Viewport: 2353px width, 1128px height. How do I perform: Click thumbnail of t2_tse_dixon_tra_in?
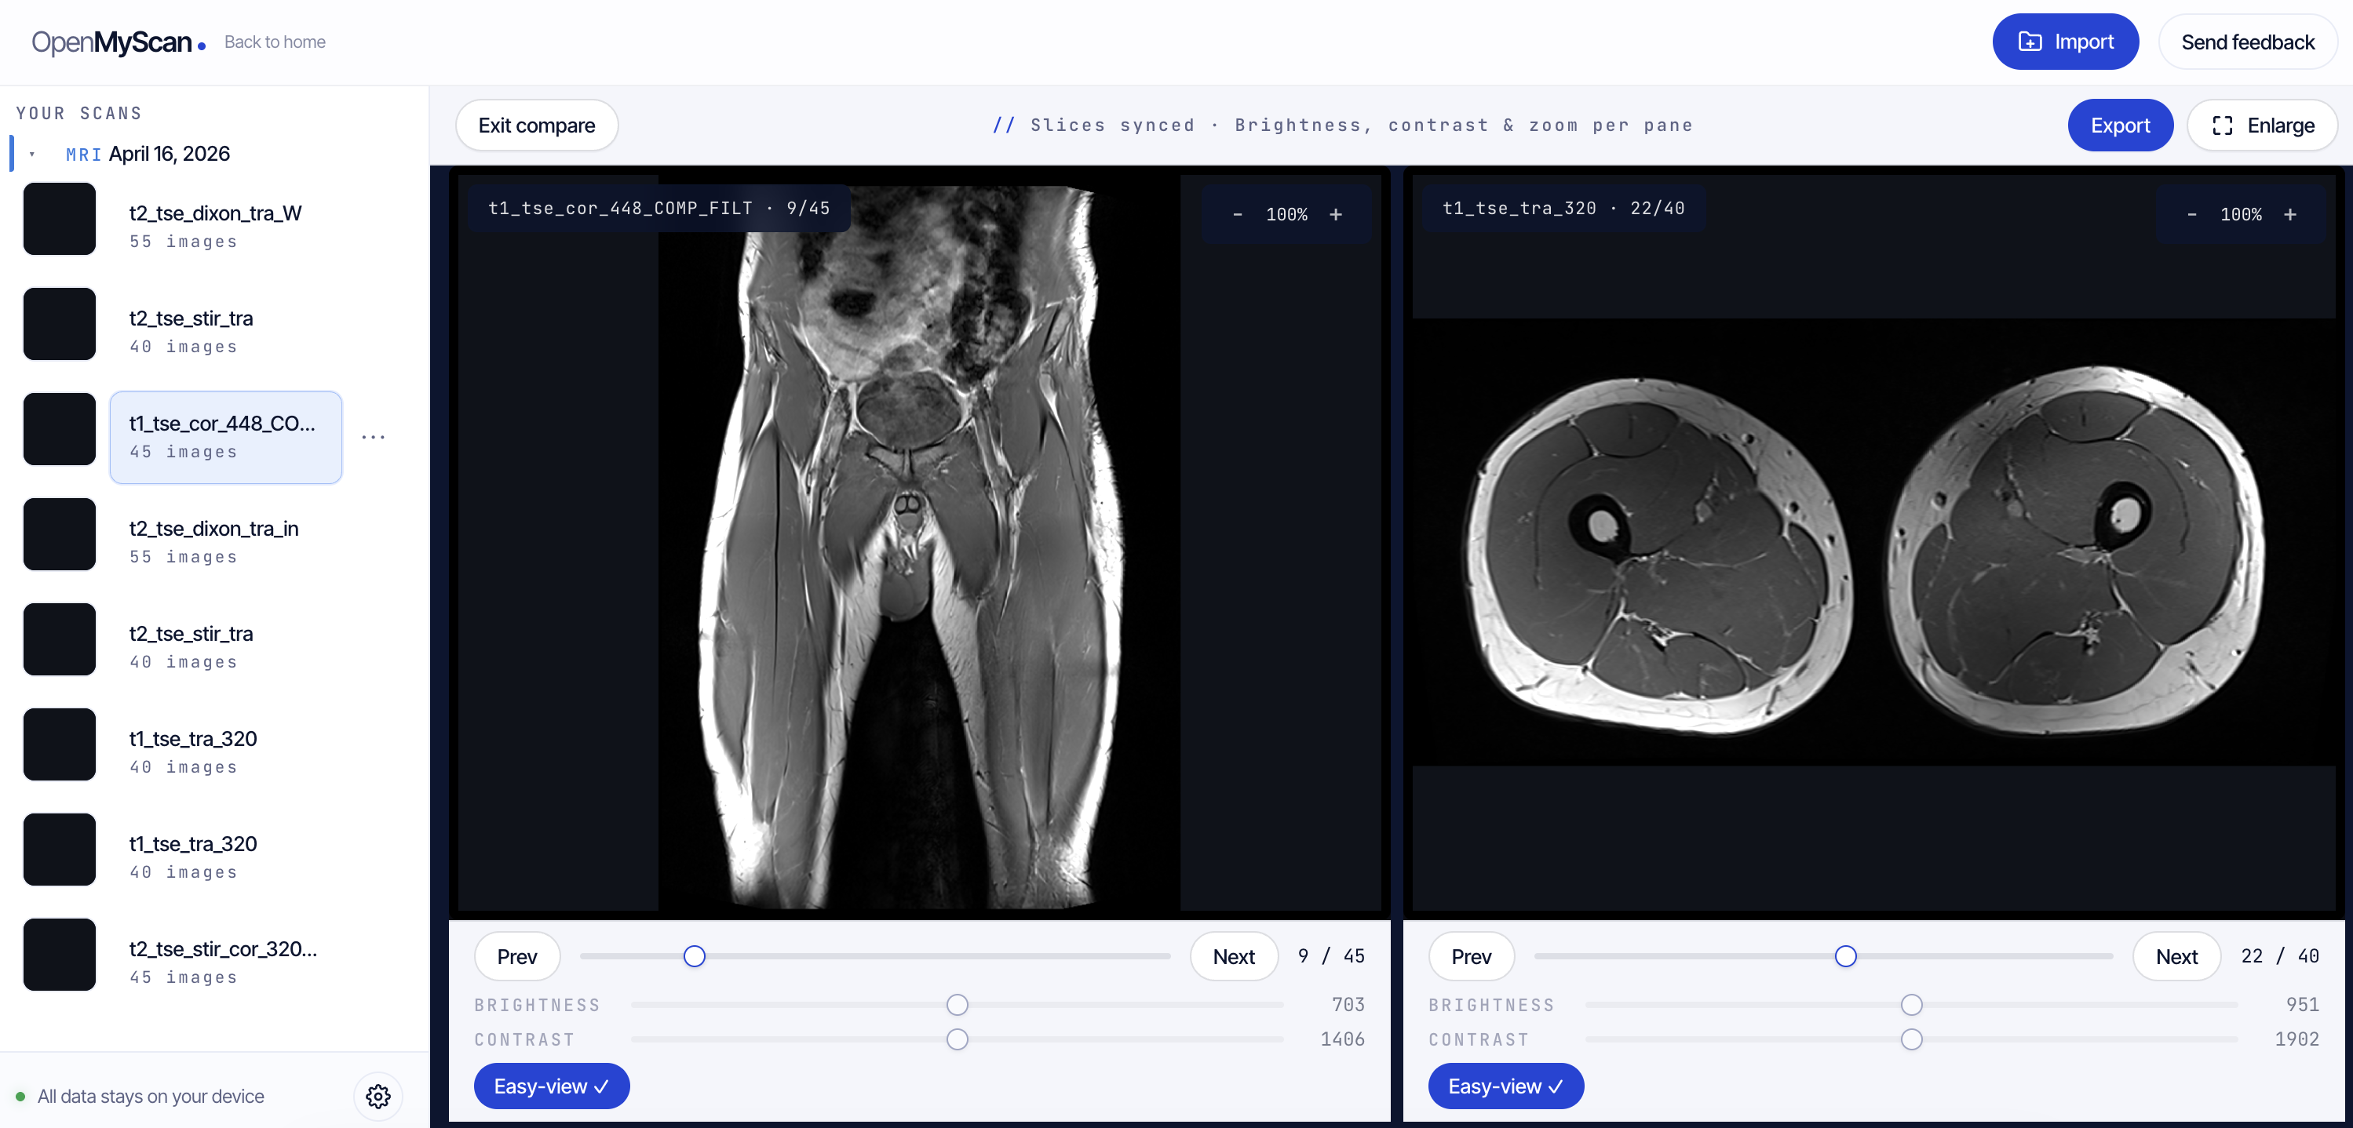pos(60,534)
